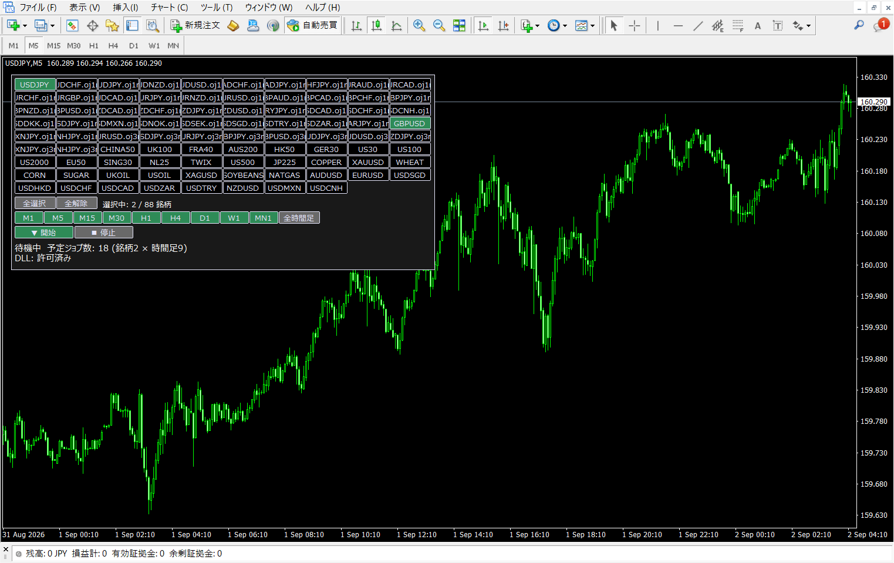Toggle the XAUUSD symbol in the panel
The width and height of the screenshot is (894, 563).
pos(368,162)
